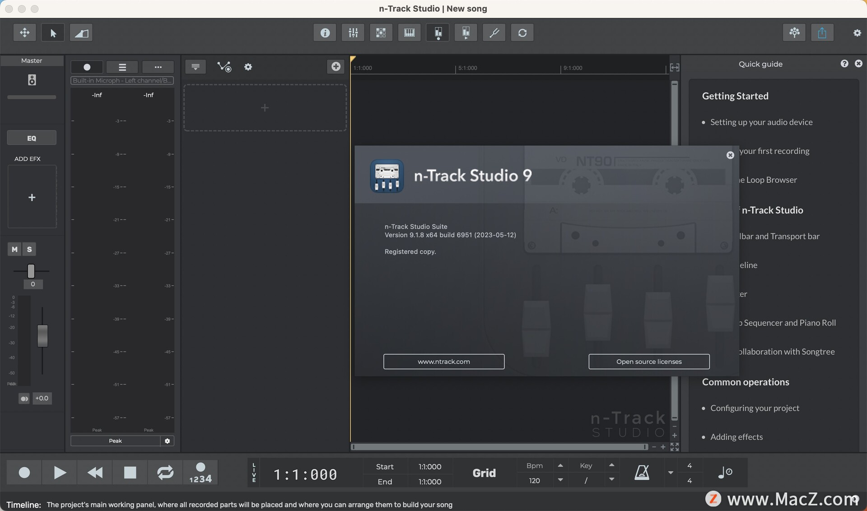Stop playback with the stop button

[130, 473]
